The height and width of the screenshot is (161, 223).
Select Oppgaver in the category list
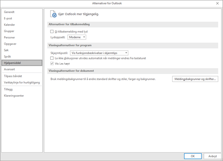(22, 44)
